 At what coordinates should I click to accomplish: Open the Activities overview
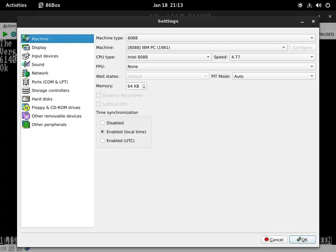[x=16, y=5]
